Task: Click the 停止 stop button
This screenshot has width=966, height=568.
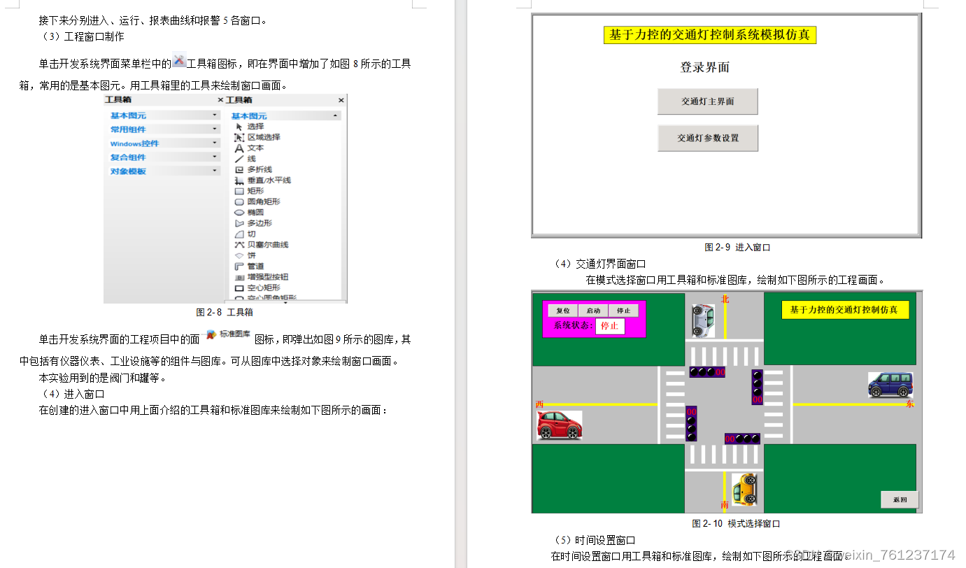Action: [623, 311]
